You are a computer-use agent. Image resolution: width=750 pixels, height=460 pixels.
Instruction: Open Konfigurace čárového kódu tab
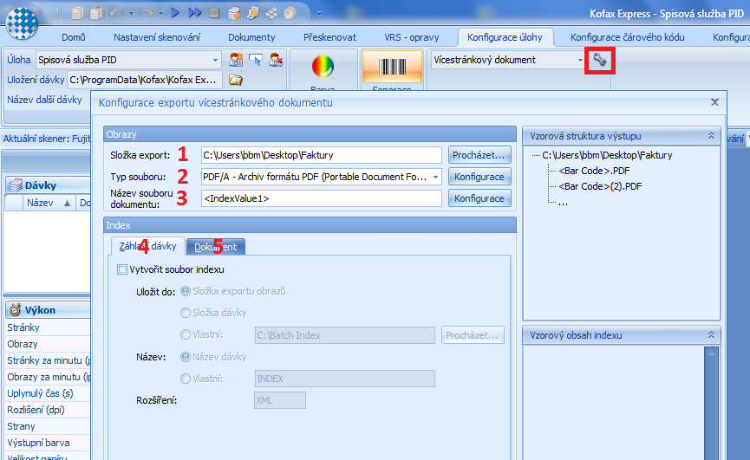tap(627, 37)
